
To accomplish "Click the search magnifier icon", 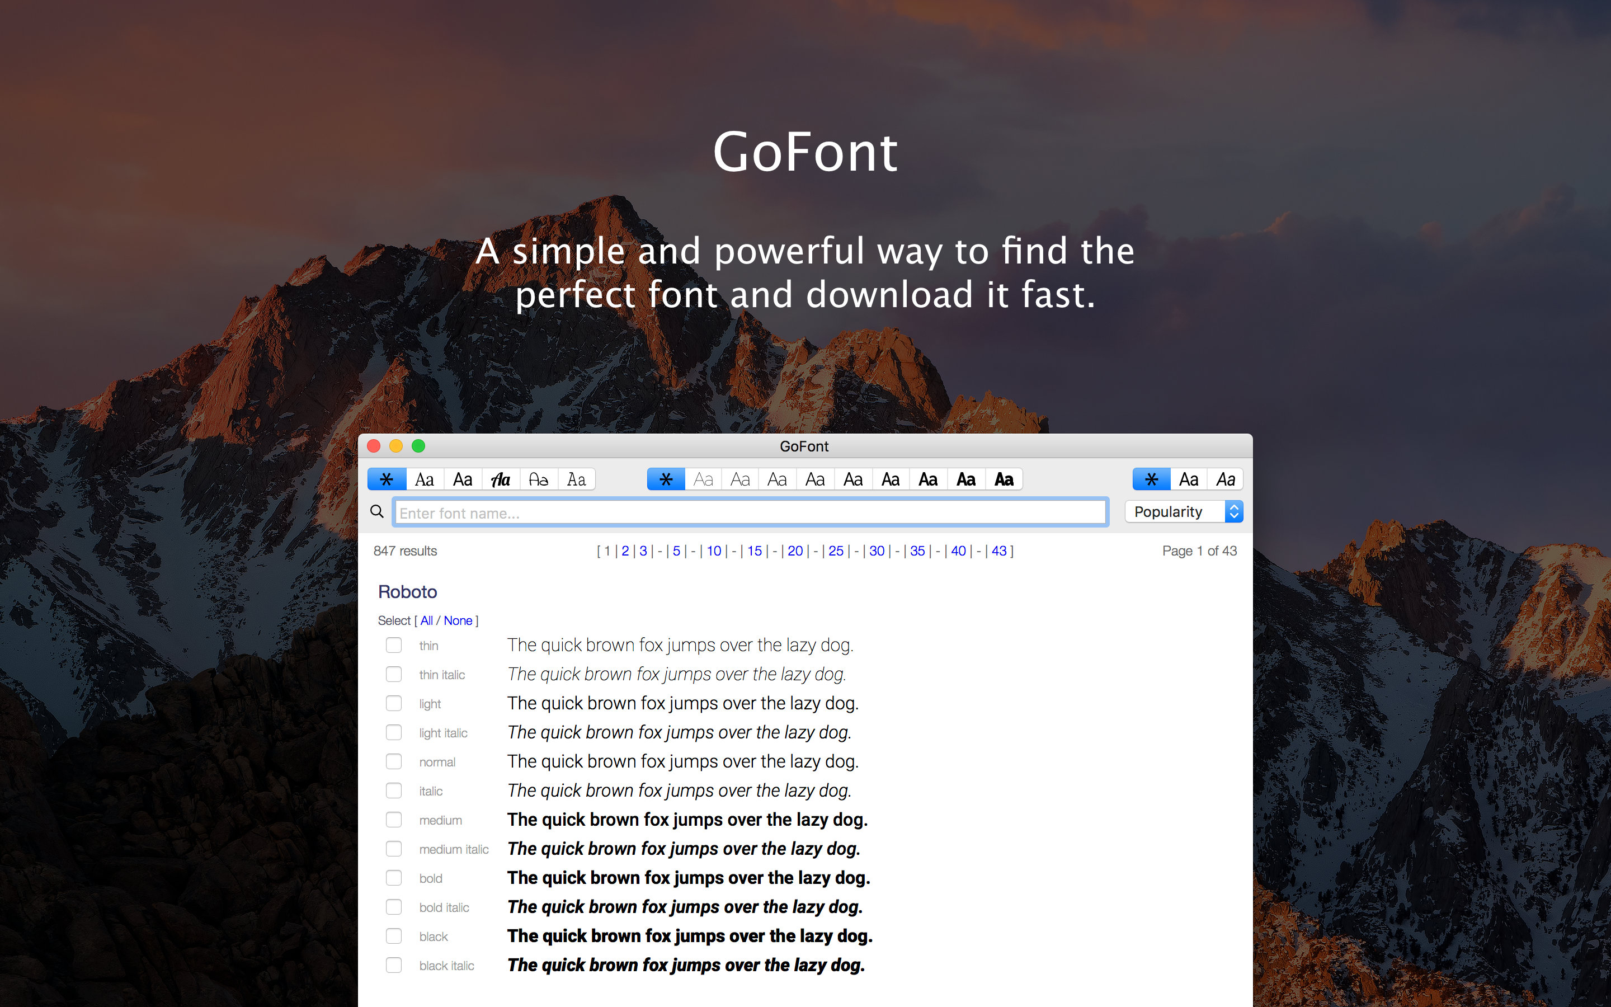I will coord(377,511).
